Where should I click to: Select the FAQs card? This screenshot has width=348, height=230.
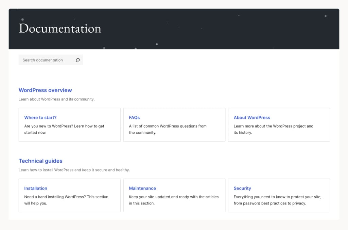click(x=174, y=125)
